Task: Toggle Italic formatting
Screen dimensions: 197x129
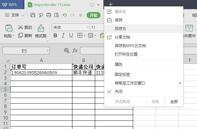Action: (63, 35)
